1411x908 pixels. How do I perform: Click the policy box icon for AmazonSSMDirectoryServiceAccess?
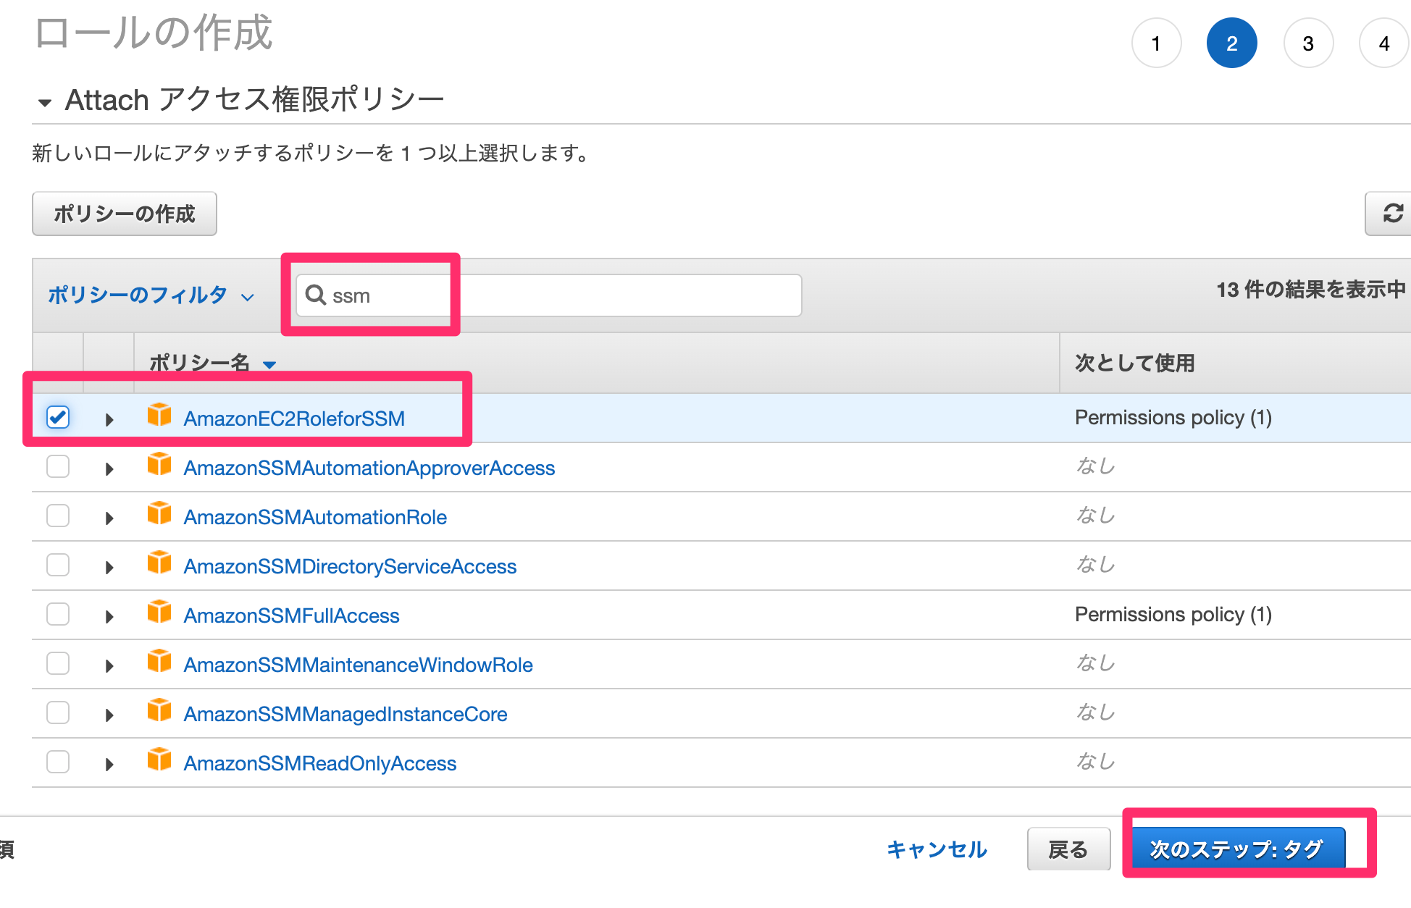click(159, 563)
